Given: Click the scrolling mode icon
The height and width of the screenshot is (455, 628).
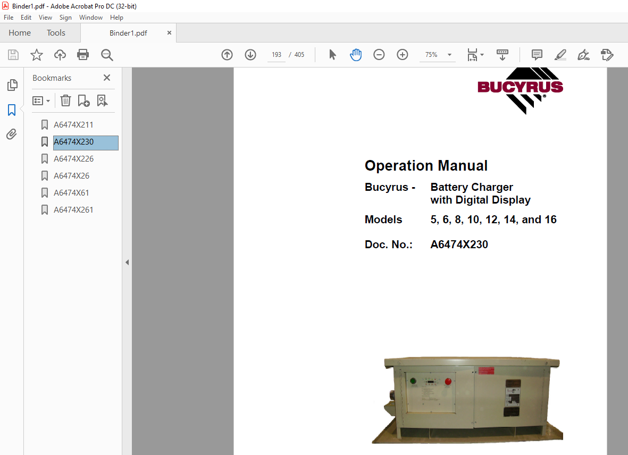Looking at the screenshot, I should [x=502, y=55].
